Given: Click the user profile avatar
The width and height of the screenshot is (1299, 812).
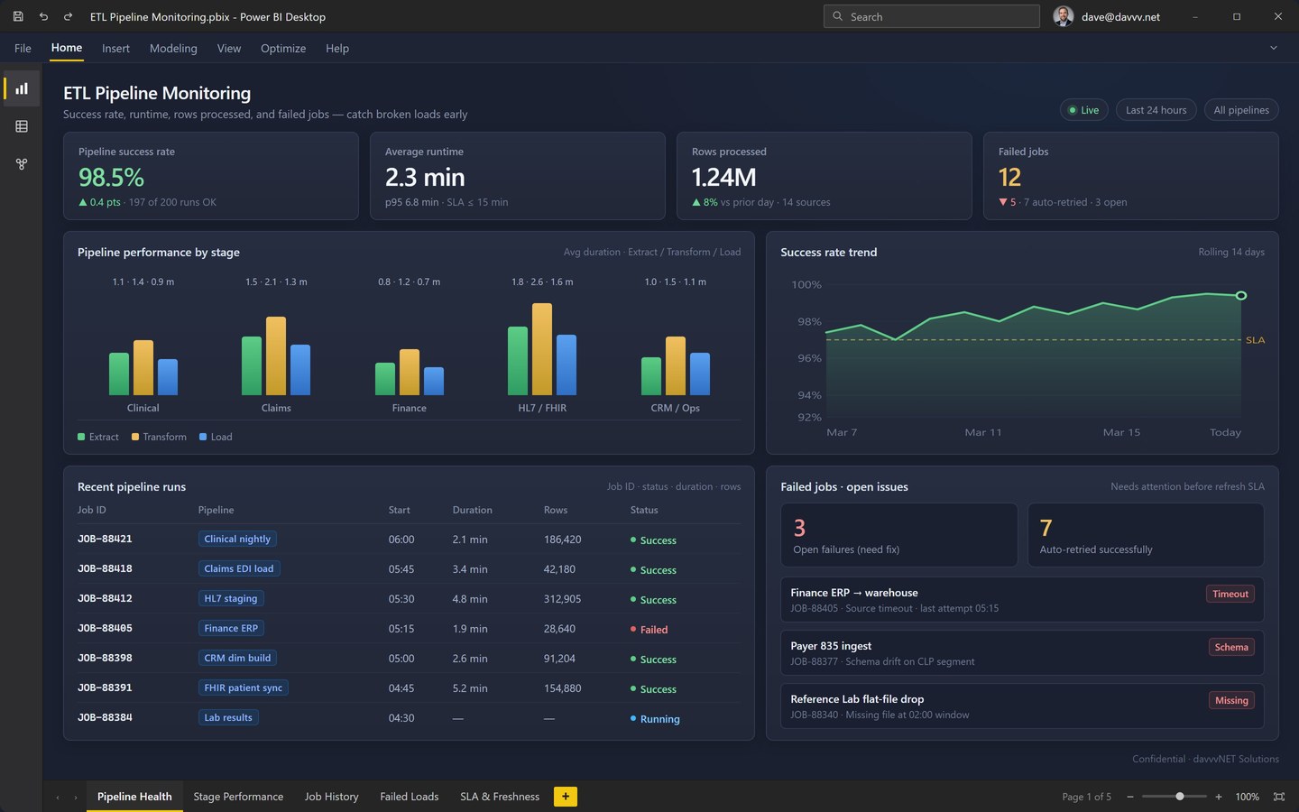Looking at the screenshot, I should [x=1064, y=16].
